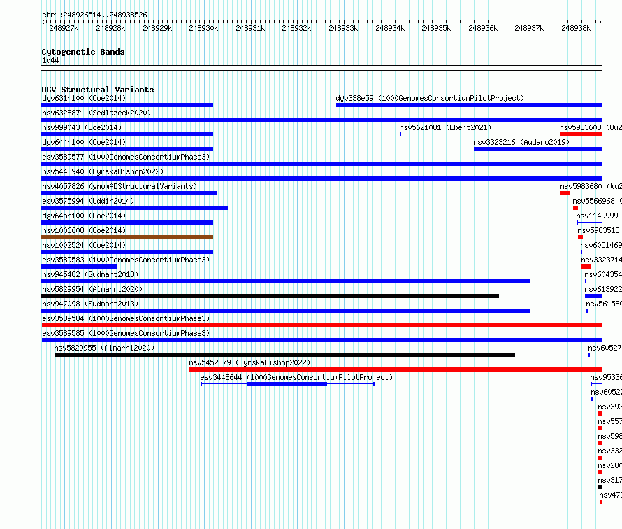
Task: Click the nsv5983518 variant label
Action: (x=598, y=230)
